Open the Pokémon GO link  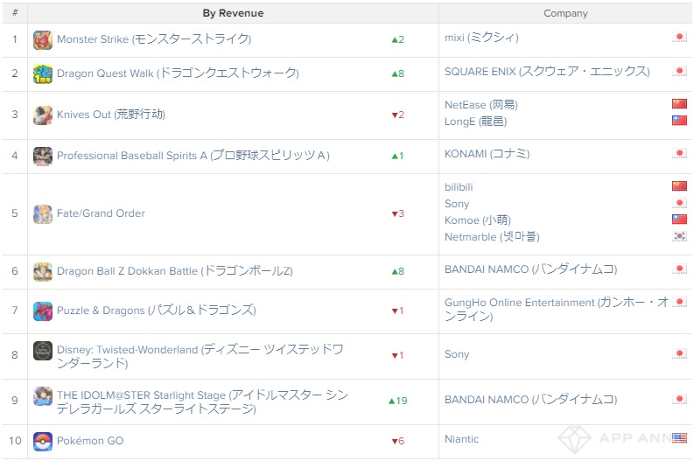click(x=90, y=441)
